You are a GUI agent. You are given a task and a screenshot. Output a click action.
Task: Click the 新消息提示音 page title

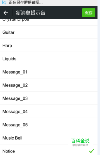[31, 13]
